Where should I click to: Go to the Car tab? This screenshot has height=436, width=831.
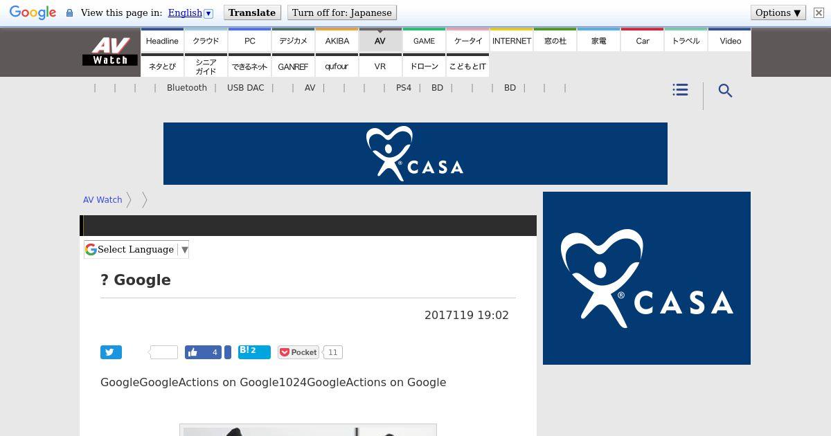point(643,40)
